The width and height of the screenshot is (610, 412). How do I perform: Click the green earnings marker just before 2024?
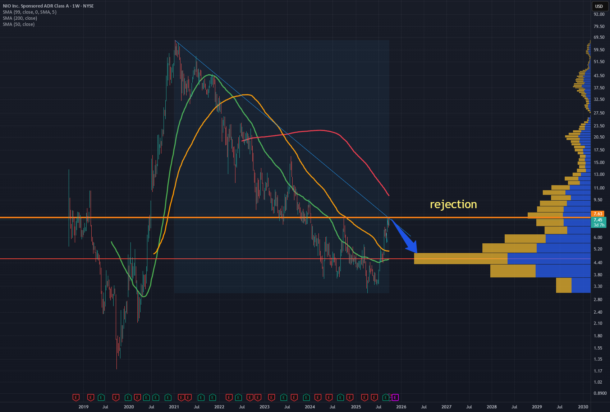coord(306,397)
